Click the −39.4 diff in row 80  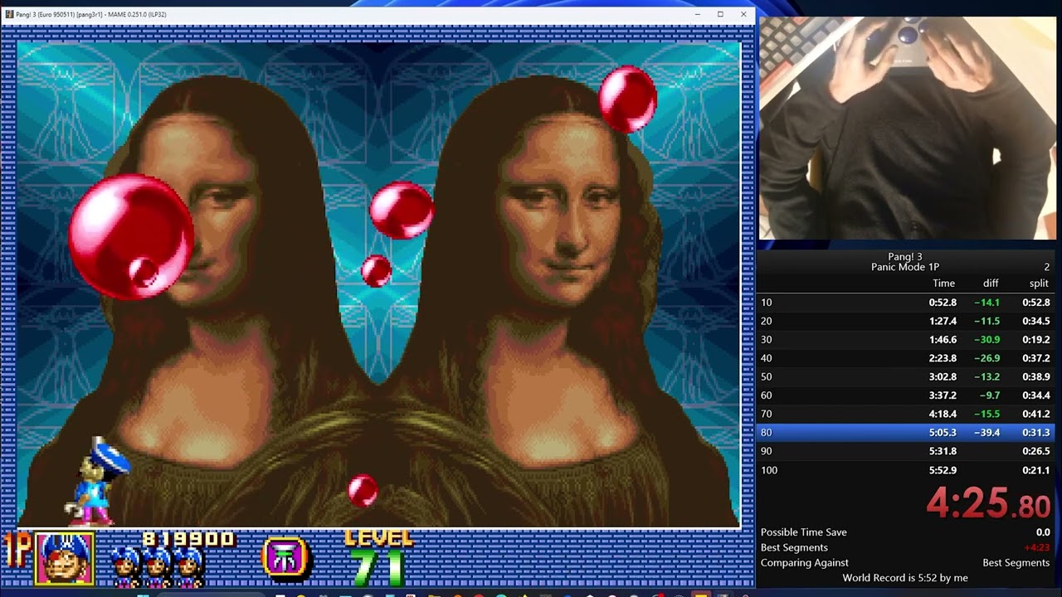click(986, 433)
